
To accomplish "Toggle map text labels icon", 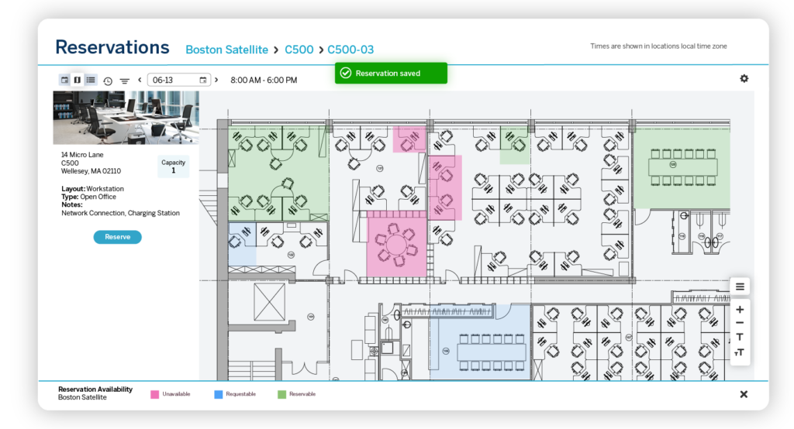I will (740, 337).
